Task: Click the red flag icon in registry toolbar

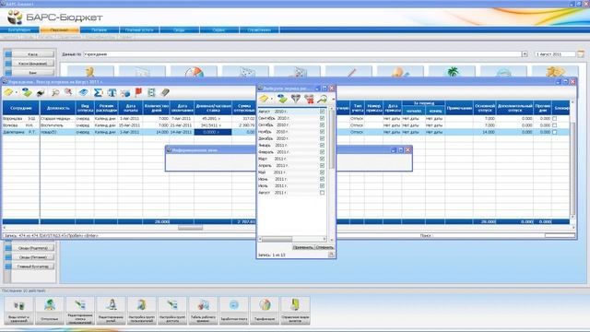Action: (138, 92)
